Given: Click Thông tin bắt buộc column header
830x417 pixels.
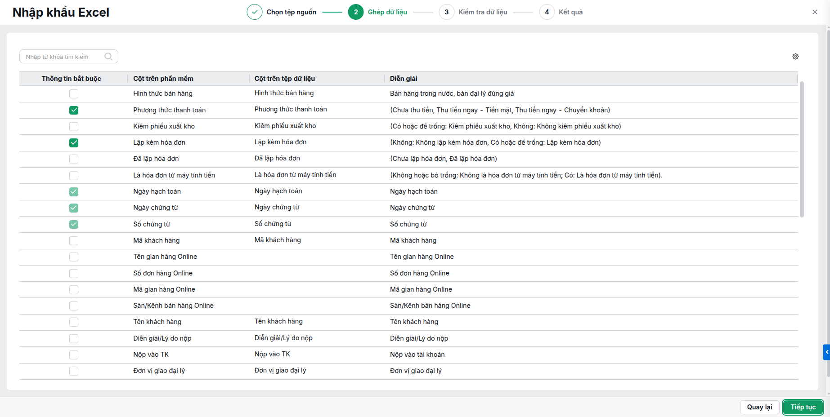Looking at the screenshot, I should pos(72,79).
